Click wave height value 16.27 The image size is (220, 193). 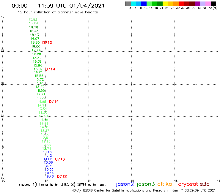[41, 98]
